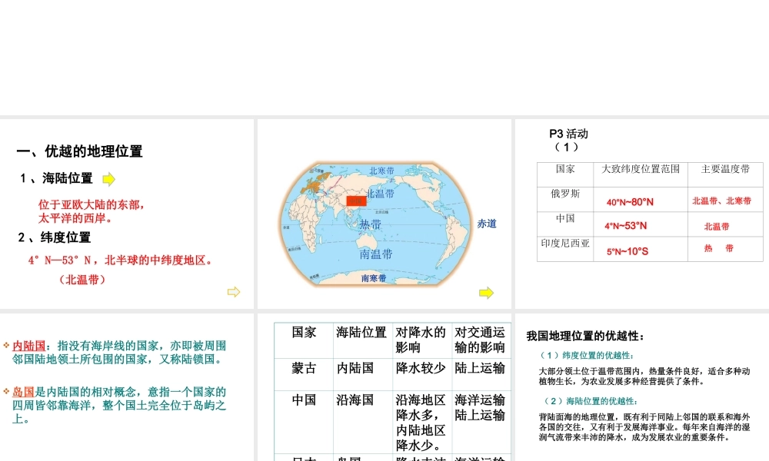Select the cell 沿海地区降水多，内陆地区降水少

click(x=421, y=423)
